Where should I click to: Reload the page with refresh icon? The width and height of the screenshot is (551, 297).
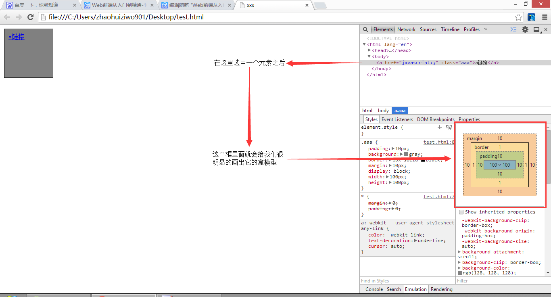coord(30,17)
